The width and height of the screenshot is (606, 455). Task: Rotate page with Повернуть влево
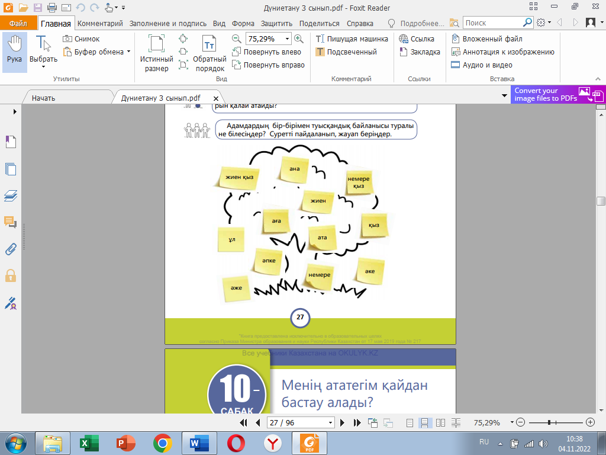[267, 52]
